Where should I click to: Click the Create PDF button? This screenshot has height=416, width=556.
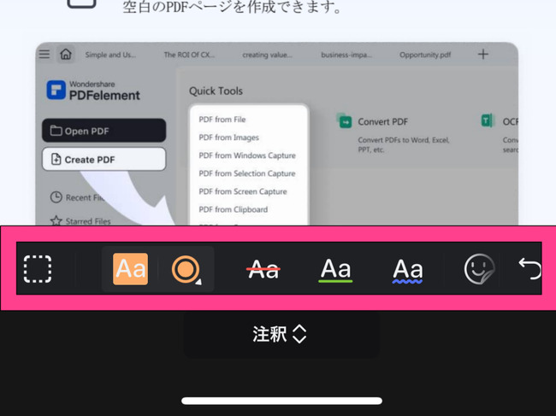104,160
